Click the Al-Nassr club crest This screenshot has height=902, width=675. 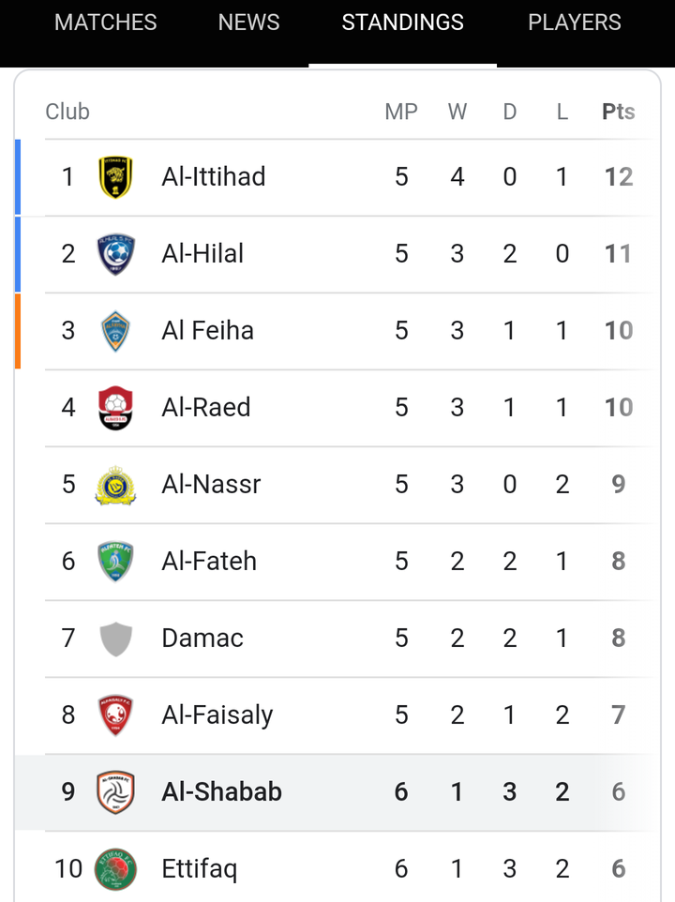point(115,485)
